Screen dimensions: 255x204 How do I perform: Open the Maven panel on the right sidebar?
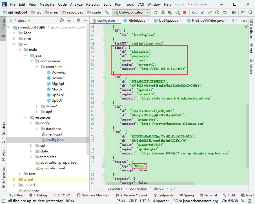[251, 61]
